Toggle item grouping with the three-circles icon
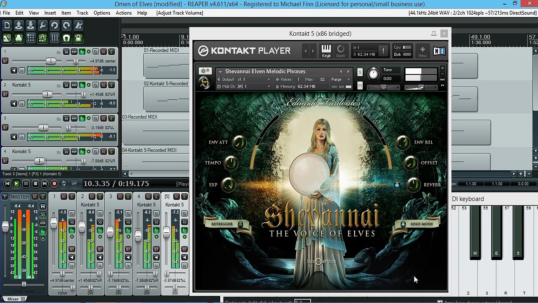The height and width of the screenshot is (303, 538). (18, 38)
